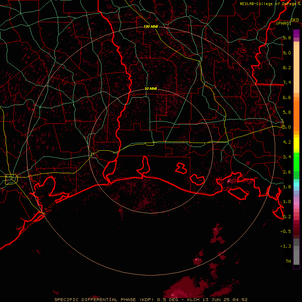Viewport: 302px width, 302px height.
Task: Click the "DKD" label above the color bar
Action: 295,20
